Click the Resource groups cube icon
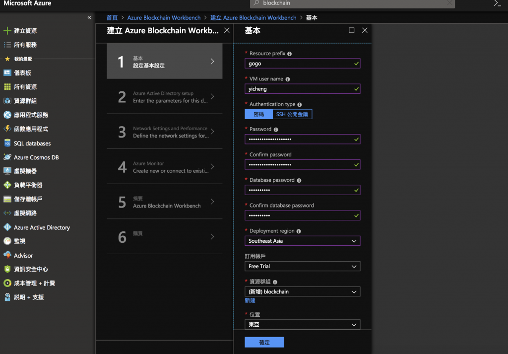Viewport: 508px width, 354px height. click(x=7, y=101)
